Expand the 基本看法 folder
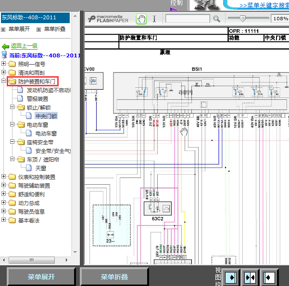The height and width of the screenshot is (286, 289). (x=3, y=219)
